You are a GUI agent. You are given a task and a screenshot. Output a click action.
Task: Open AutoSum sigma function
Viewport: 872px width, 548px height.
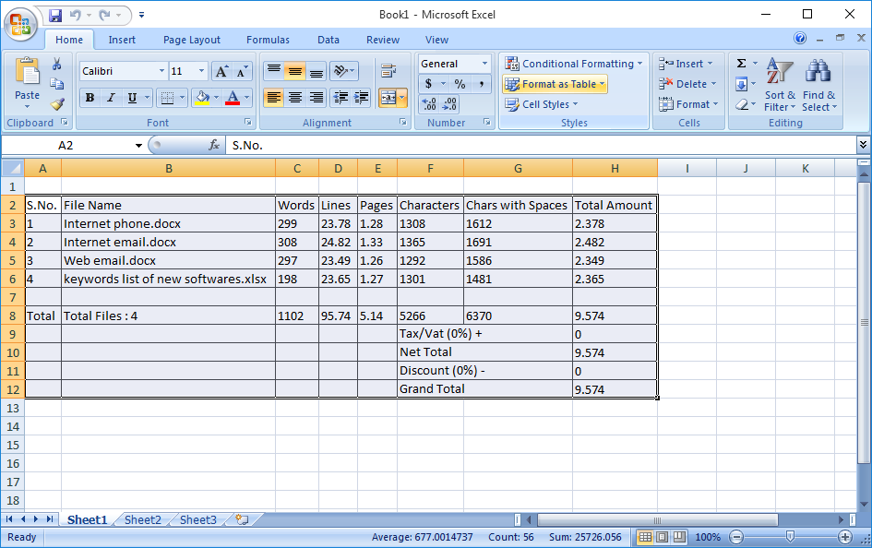pyautogui.click(x=741, y=64)
